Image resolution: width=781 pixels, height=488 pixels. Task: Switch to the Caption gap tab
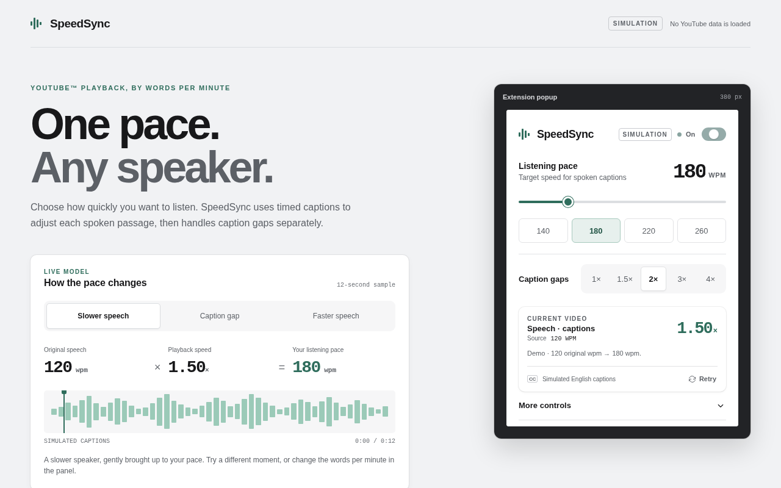(220, 316)
